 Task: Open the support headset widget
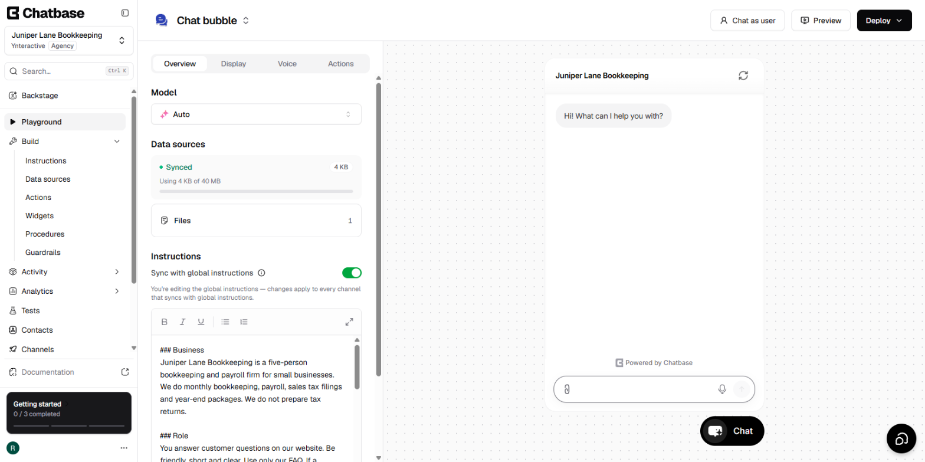[901, 438]
